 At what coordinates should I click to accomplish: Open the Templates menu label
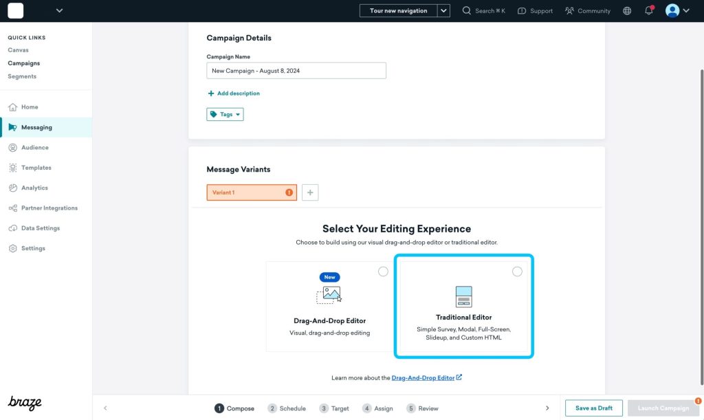coord(36,168)
